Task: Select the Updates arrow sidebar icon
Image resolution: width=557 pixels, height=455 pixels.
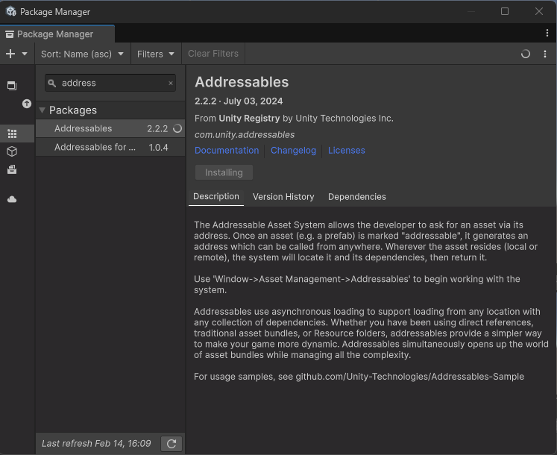Action: tap(27, 104)
